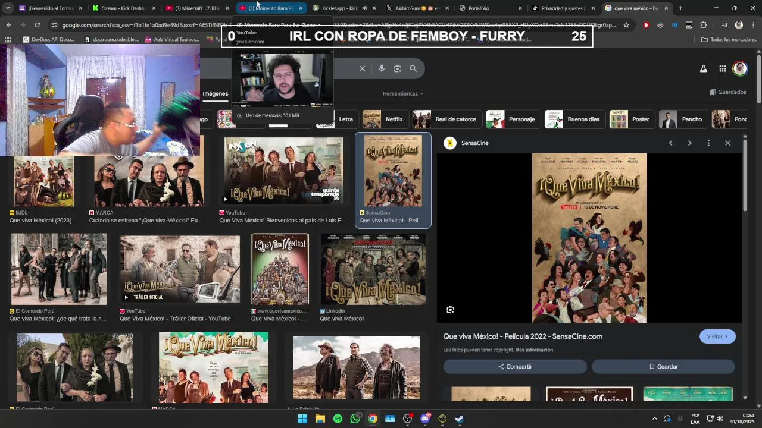Open WhatsApp from the taskbar

(x=355, y=418)
